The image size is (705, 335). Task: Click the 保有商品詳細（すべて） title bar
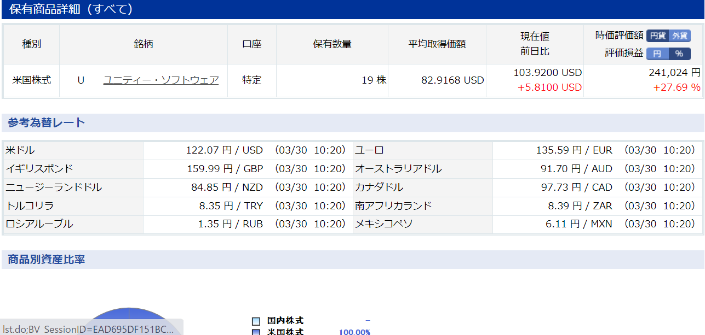click(x=352, y=9)
